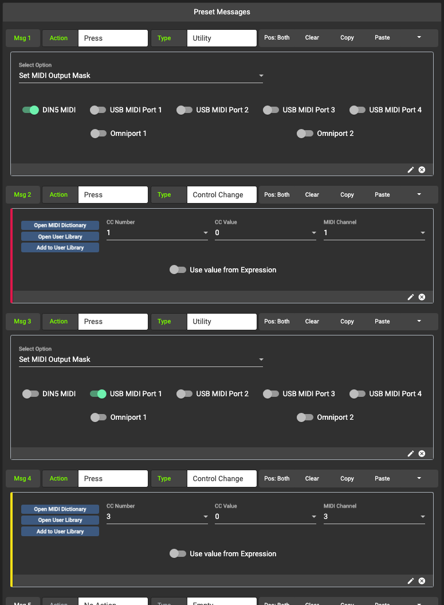The height and width of the screenshot is (605, 444).
Task: Open the CC Number dropdown in Msg 2
Action: (x=156, y=233)
